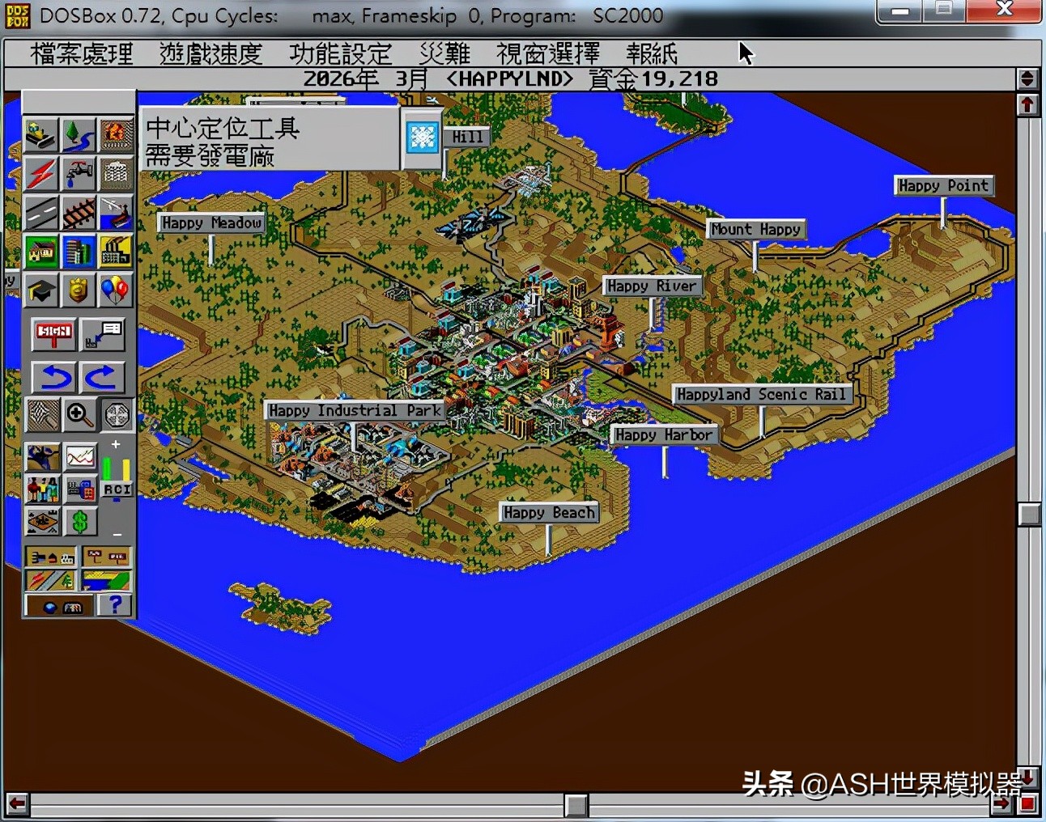Click the scroll-left arrow at bottom

point(17,804)
